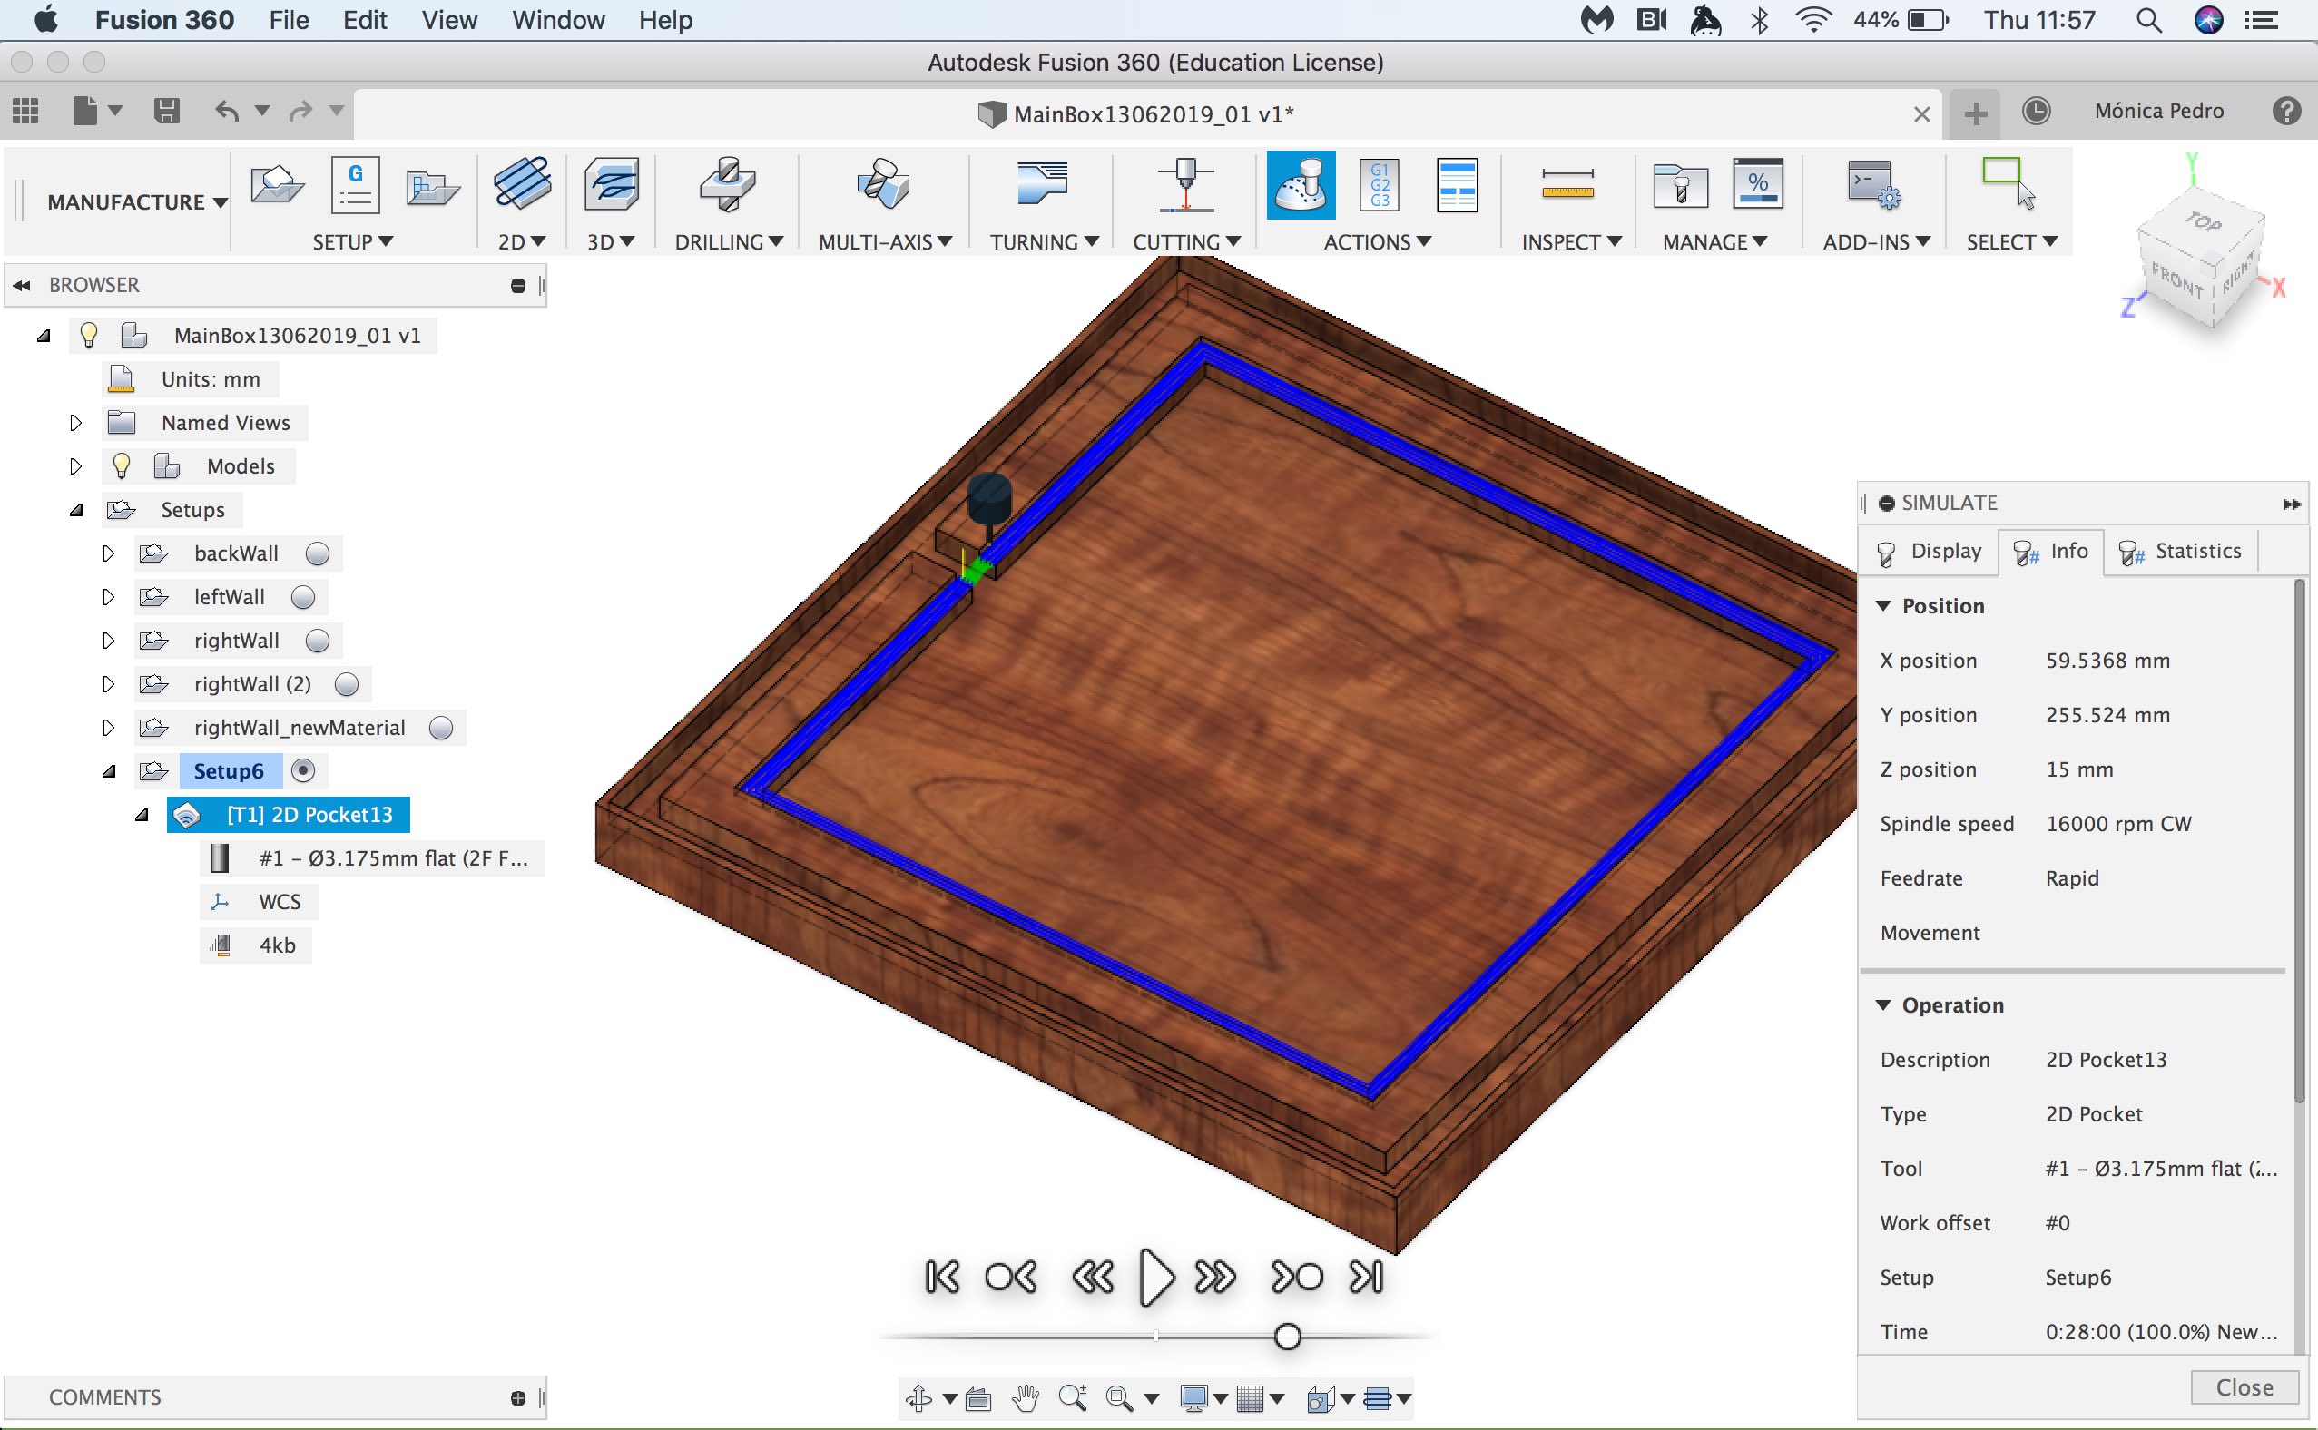Play the simulation
The height and width of the screenshot is (1430, 2318).
coord(1155,1278)
